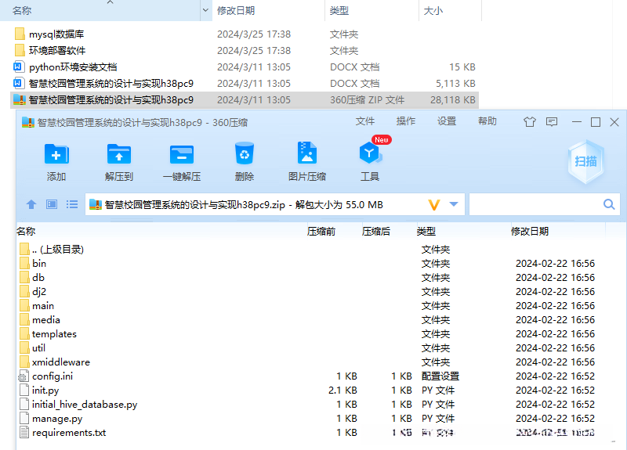Select the db folder icon
627x450 pixels.
tap(24, 278)
